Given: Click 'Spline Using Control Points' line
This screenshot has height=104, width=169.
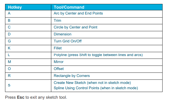Looking at the screenshot, I should point(96,88).
